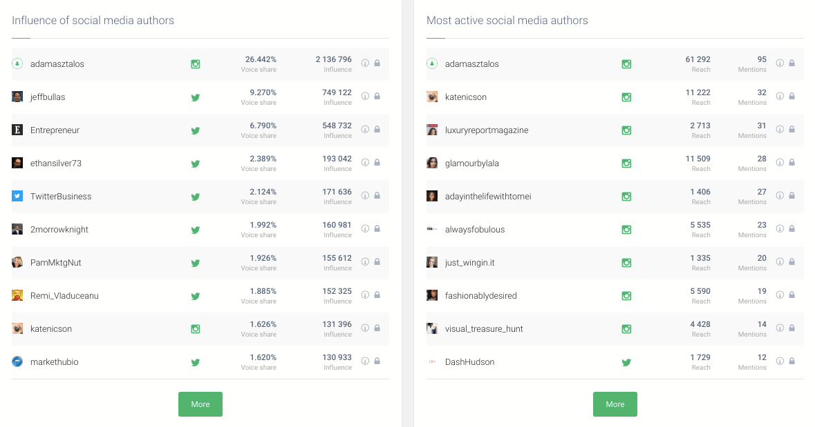Click the lock icon in fashionablydesired row
The image size is (815, 427).
click(791, 295)
